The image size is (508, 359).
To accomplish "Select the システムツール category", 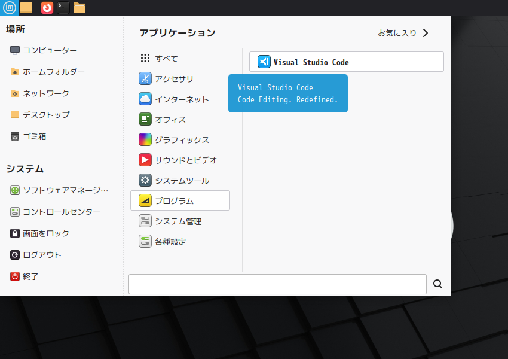I will point(180,181).
